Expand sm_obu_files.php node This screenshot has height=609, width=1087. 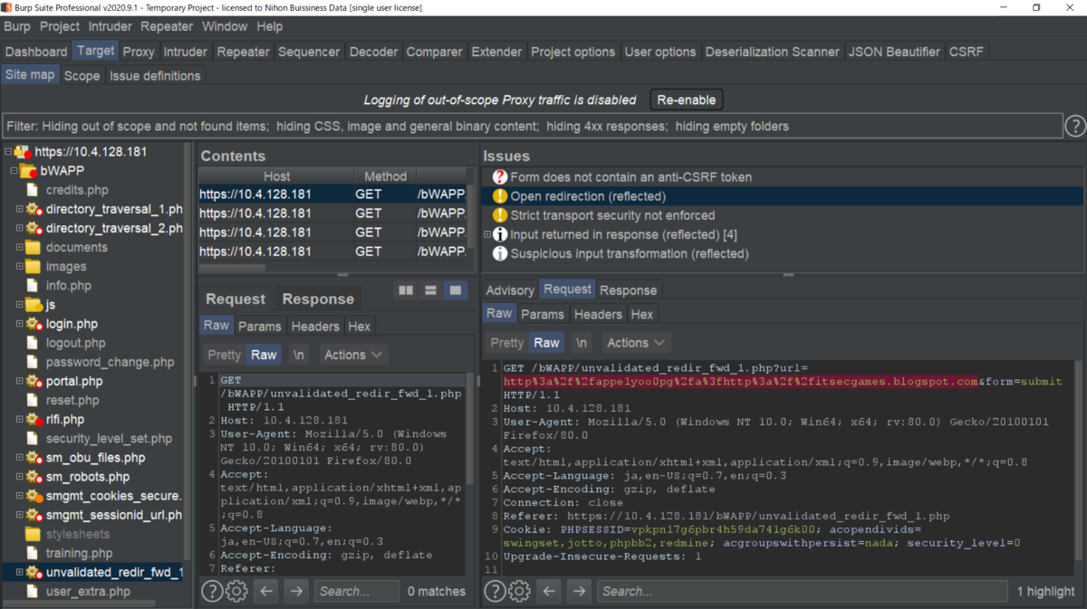click(x=19, y=458)
